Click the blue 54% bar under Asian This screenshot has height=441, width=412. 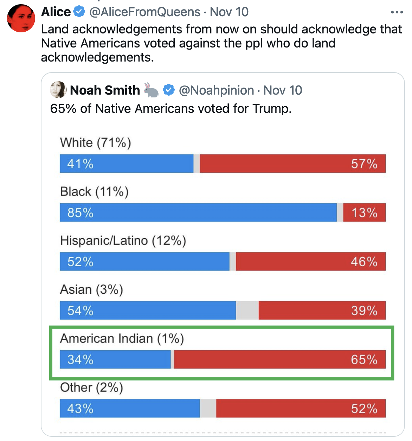(x=148, y=310)
